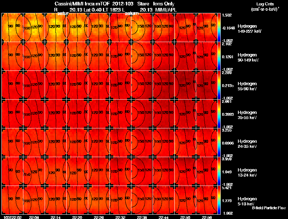Open the 149-227 keV image at 22:02
The image size is (288, 219).
pos(13,28)
